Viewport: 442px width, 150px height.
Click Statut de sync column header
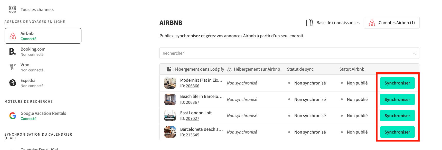coord(300,69)
